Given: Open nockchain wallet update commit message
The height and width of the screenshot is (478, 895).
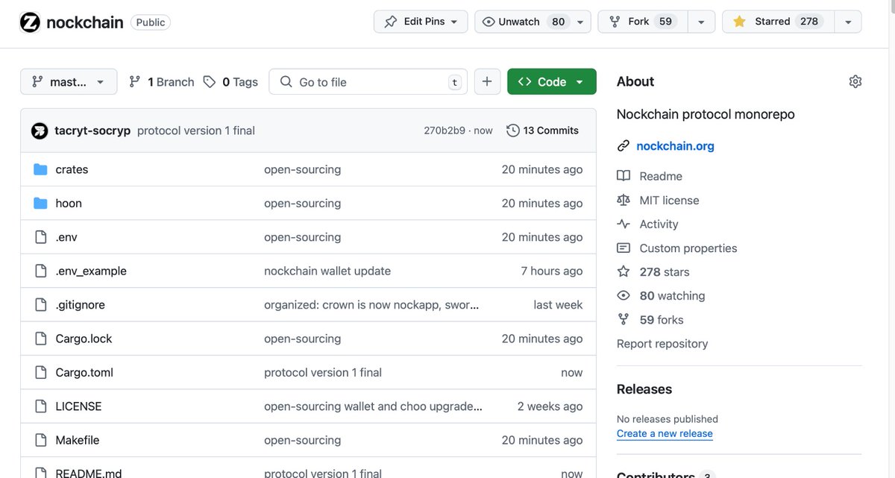Looking at the screenshot, I should 327,271.
